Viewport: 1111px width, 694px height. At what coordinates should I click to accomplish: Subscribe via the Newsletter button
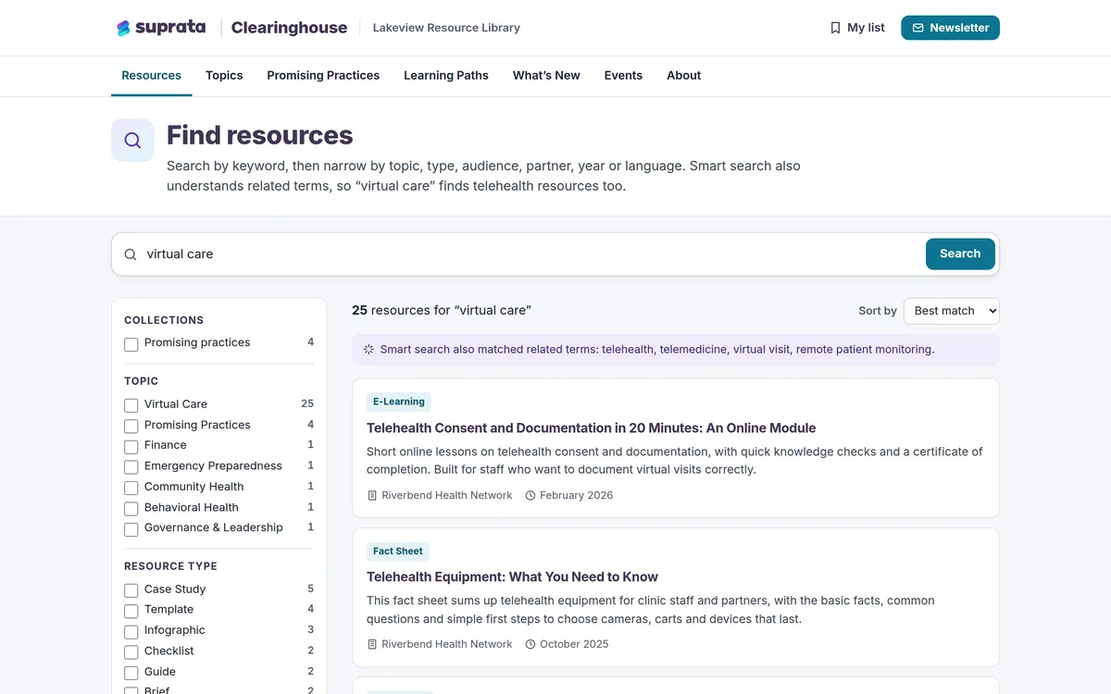tap(950, 28)
